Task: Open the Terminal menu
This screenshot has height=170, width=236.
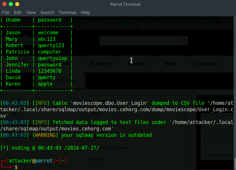Action: click(x=67, y=13)
